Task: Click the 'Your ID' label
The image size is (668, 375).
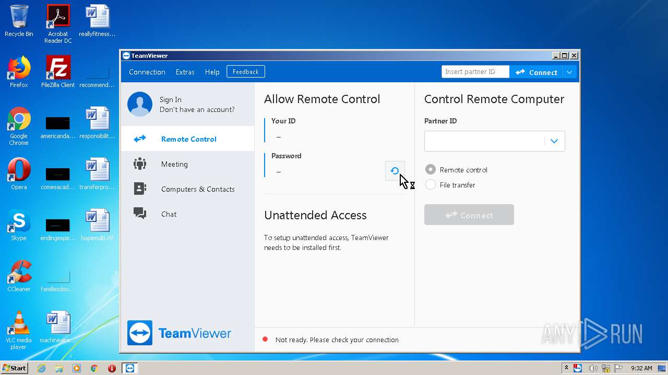Action: click(x=283, y=121)
